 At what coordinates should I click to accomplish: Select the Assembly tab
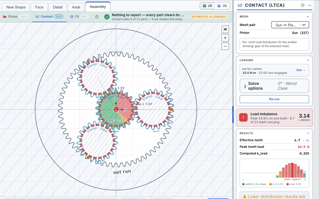coord(98,7)
